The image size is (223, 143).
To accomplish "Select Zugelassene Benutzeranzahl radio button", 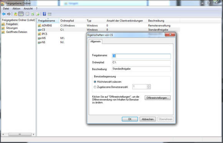I will pyautogui.click(x=95, y=87).
